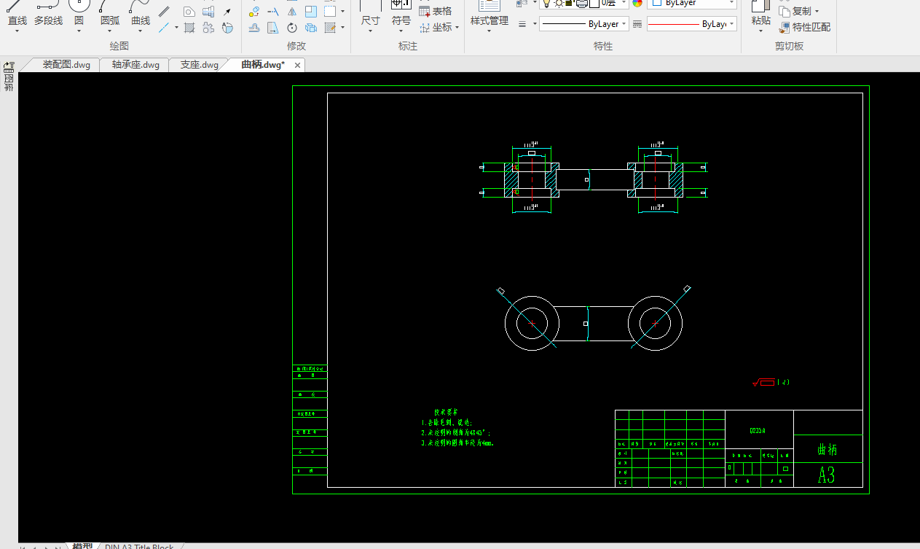Switch to the 轴承座.dwg document tab
This screenshot has height=549, width=920.
[x=135, y=65]
